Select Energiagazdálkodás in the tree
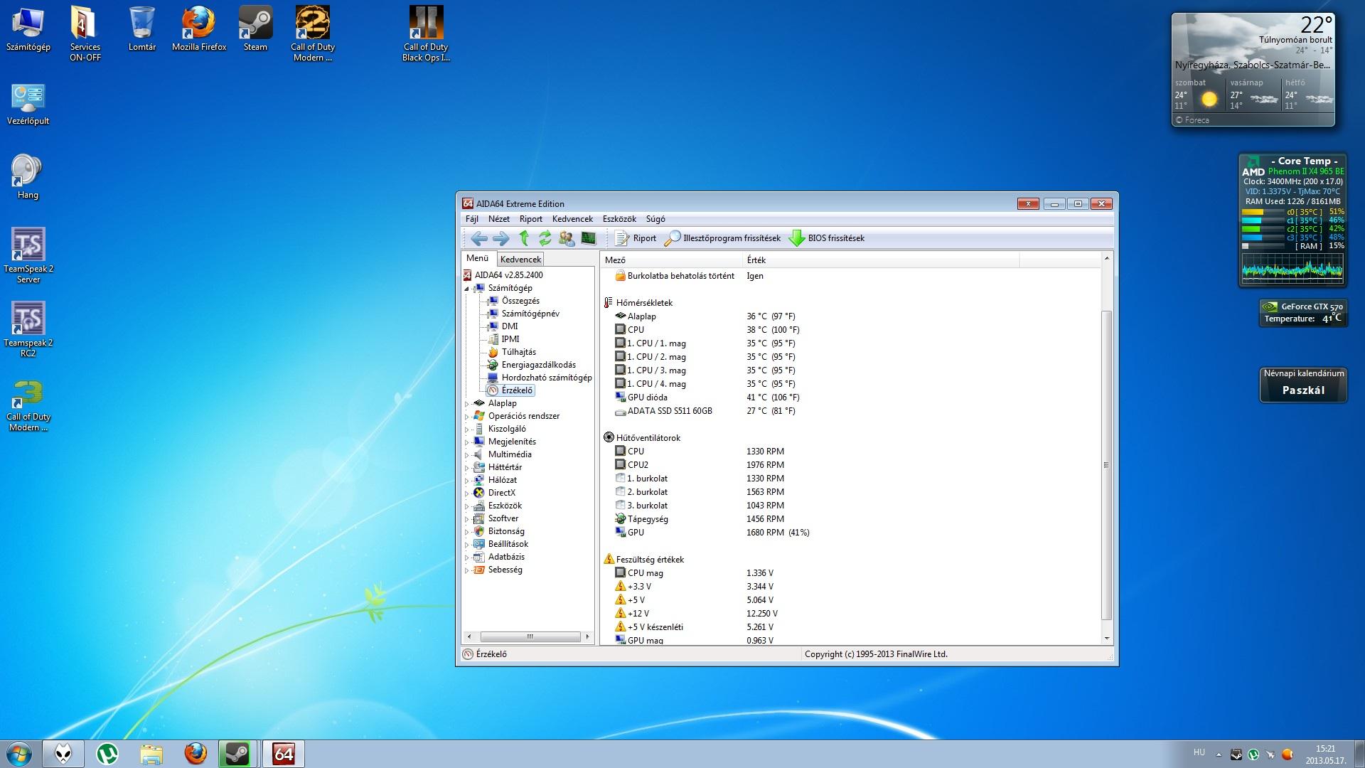 tap(539, 365)
